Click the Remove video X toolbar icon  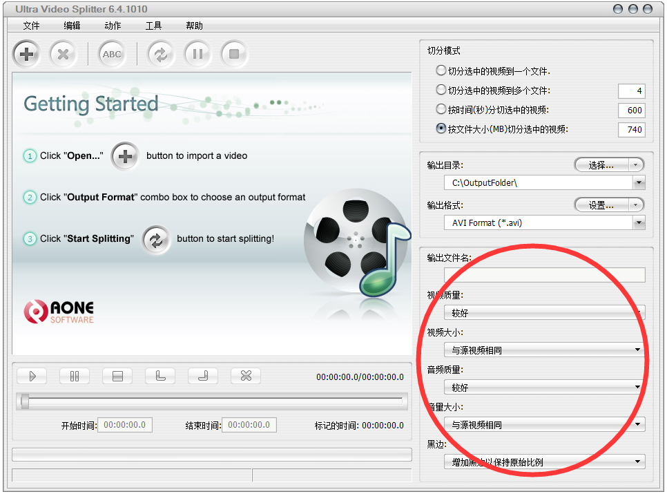(x=63, y=54)
